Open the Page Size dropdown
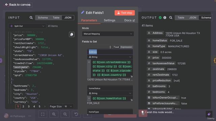This screenshot has height=121, width=216. [x=68, y=107]
